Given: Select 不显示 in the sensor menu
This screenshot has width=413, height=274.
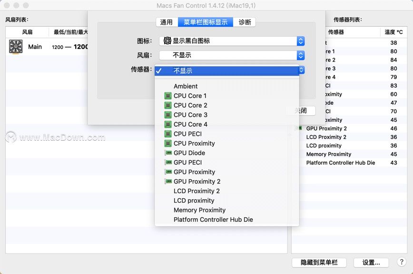Looking at the screenshot, I should tap(227, 71).
